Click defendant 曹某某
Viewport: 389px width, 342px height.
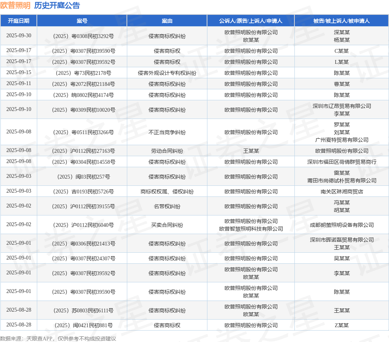click(x=342, y=84)
